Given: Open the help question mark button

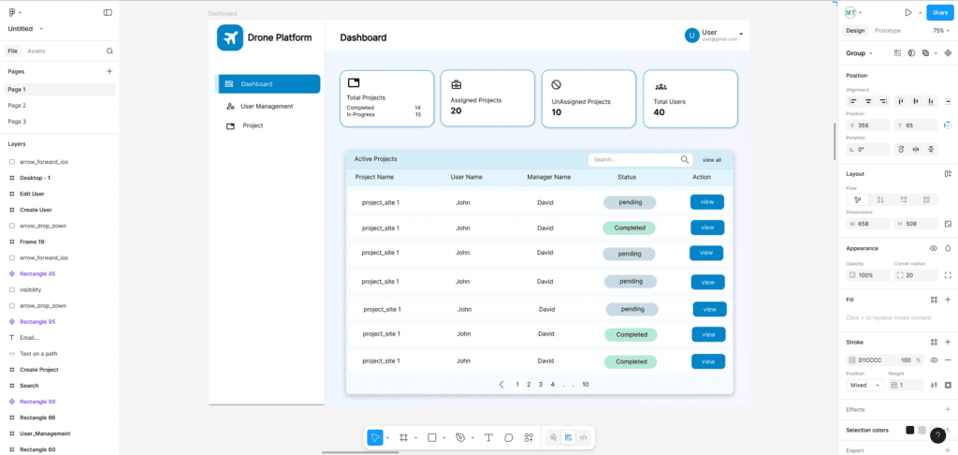Looking at the screenshot, I should coord(937,435).
